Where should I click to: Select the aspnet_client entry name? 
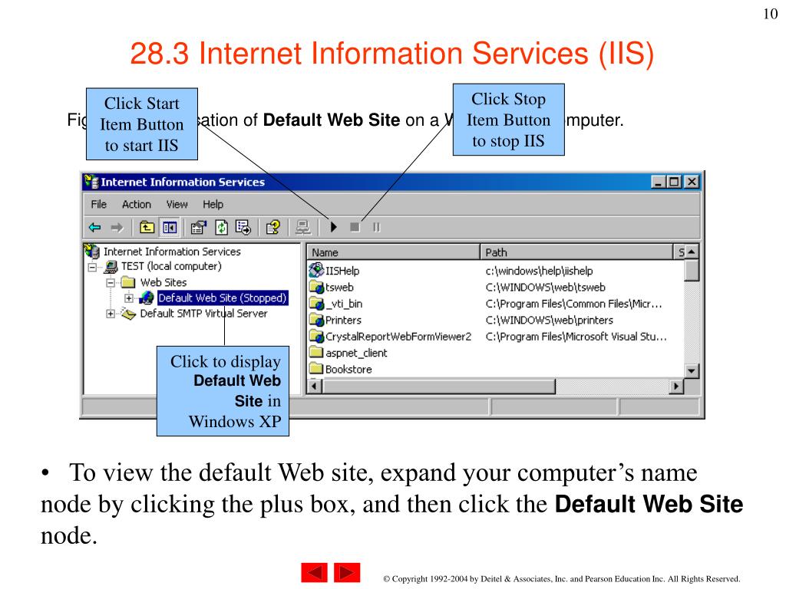[356, 353]
